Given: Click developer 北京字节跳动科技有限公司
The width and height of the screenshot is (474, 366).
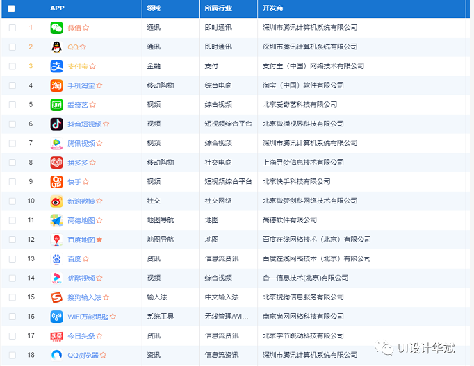Looking at the screenshot, I should 303,336.
